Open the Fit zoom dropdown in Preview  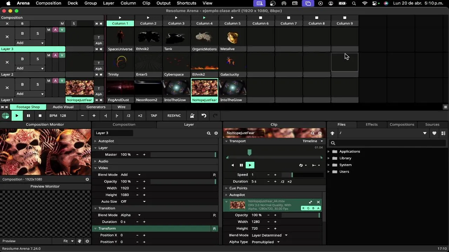coord(68,241)
